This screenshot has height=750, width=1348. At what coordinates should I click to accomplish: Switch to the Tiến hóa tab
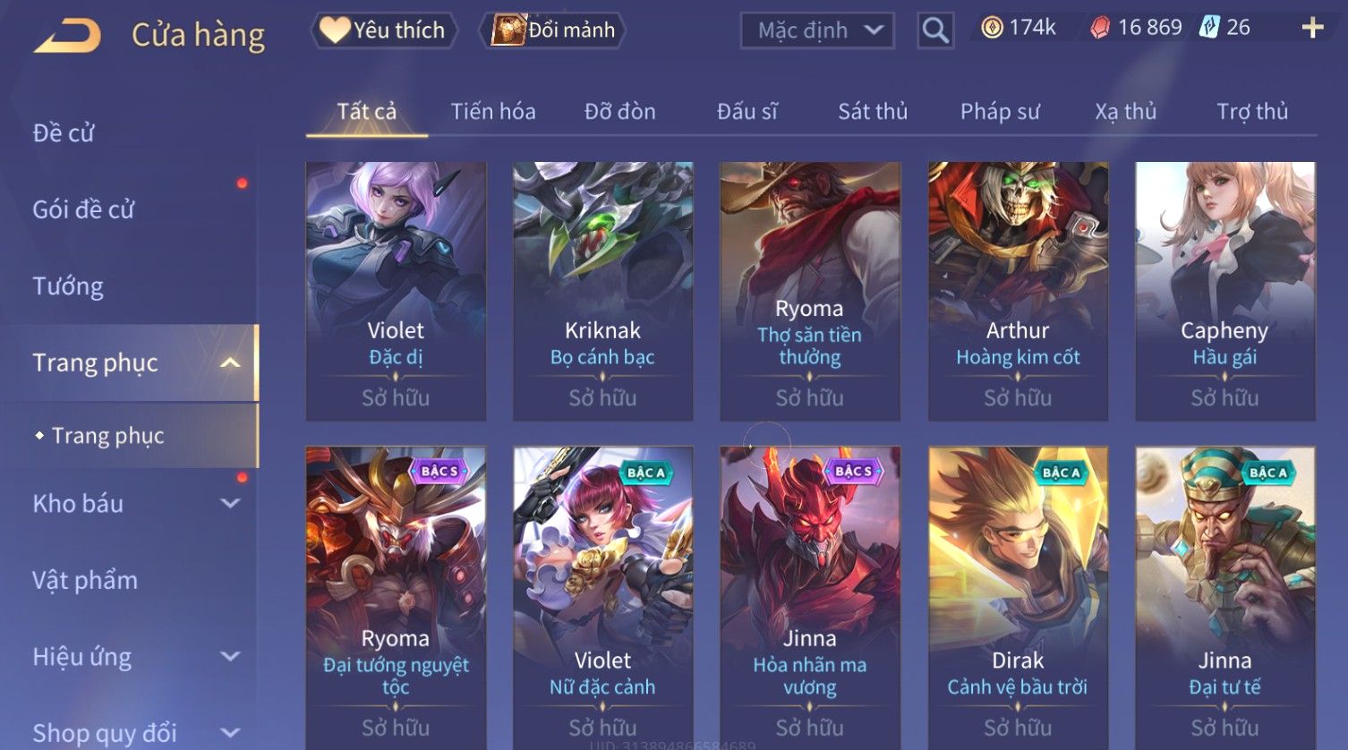click(493, 112)
